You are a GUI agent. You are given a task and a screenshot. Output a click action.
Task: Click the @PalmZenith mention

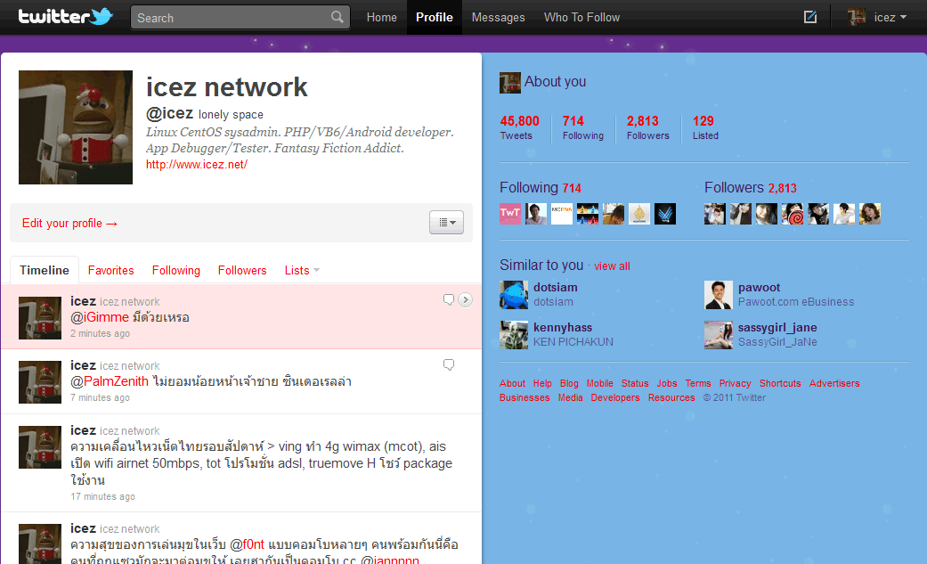(x=110, y=381)
